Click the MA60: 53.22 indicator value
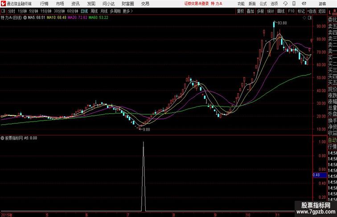The height and width of the screenshot is (217, 337). coord(99,18)
